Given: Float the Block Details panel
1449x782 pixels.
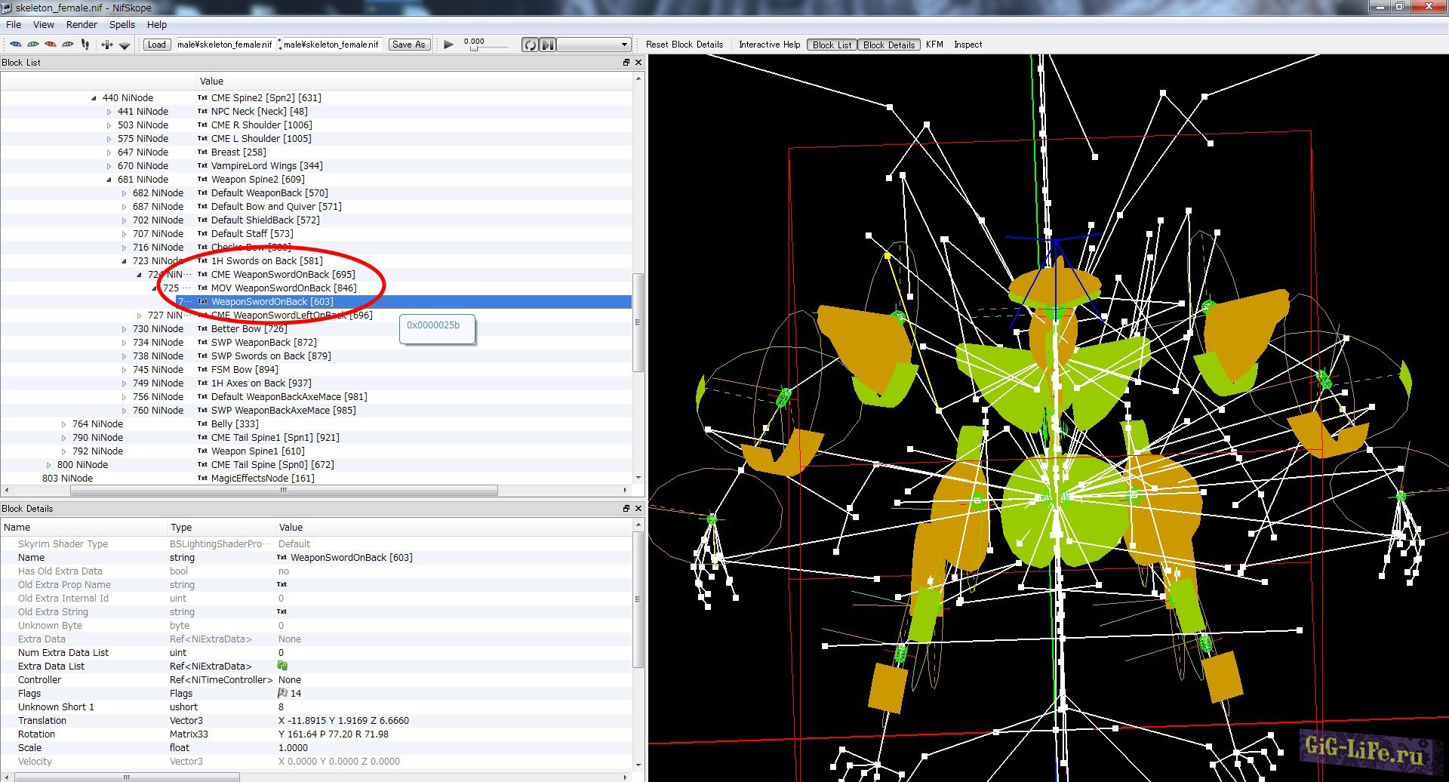Looking at the screenshot, I should (x=626, y=509).
